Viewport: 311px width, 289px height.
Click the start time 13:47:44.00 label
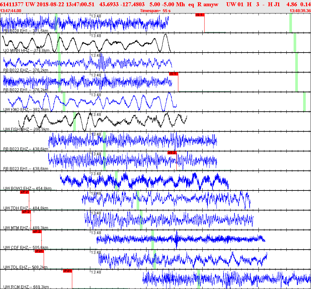coord(11,11)
